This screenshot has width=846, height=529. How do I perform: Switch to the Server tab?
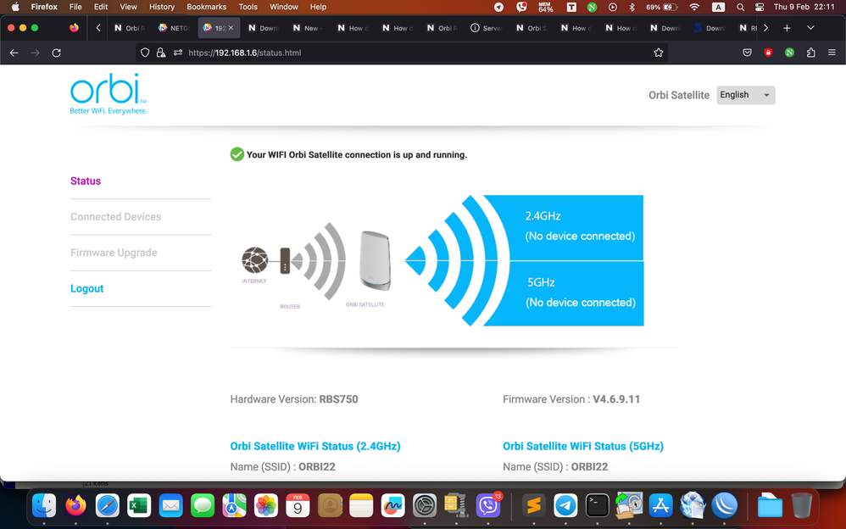coord(487,27)
